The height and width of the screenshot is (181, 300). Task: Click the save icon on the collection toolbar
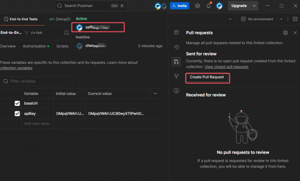click(66, 33)
